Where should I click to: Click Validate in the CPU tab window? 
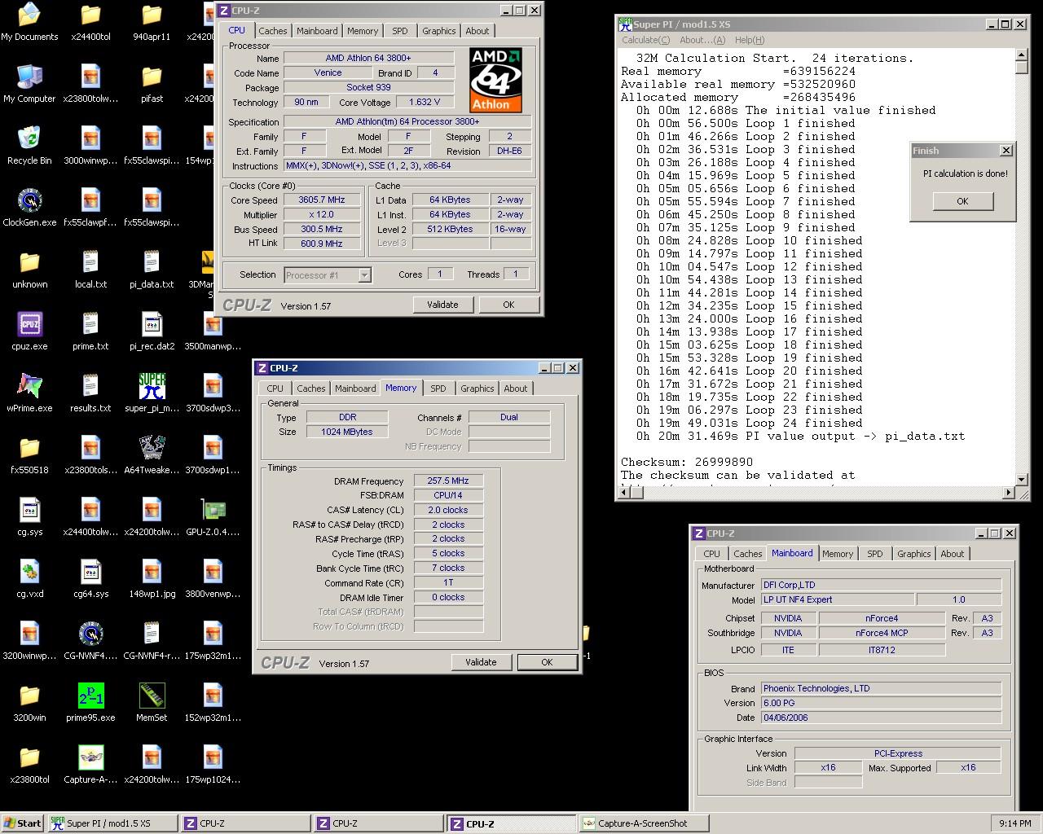click(x=442, y=305)
